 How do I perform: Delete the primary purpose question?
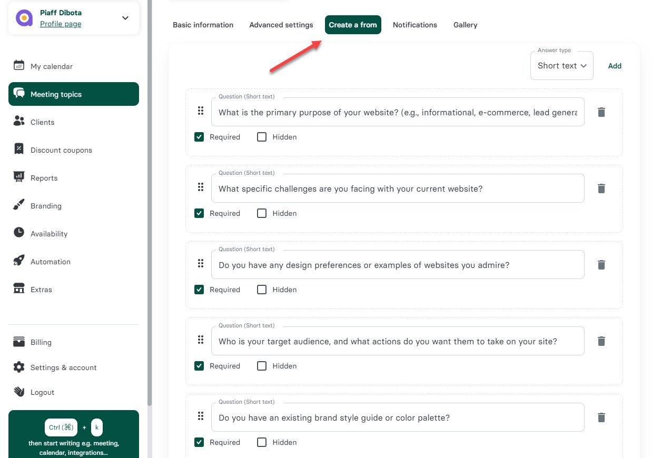601,112
